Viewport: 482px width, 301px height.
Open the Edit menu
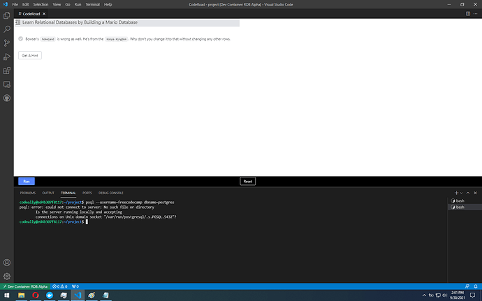(26, 4)
